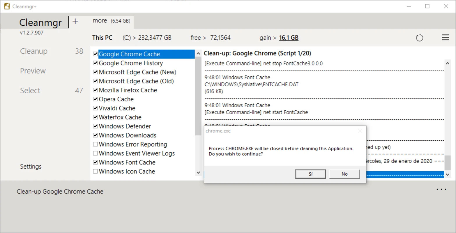Select the Windows Downloads list item
Viewport: 456px width, 233px height.
128,135
